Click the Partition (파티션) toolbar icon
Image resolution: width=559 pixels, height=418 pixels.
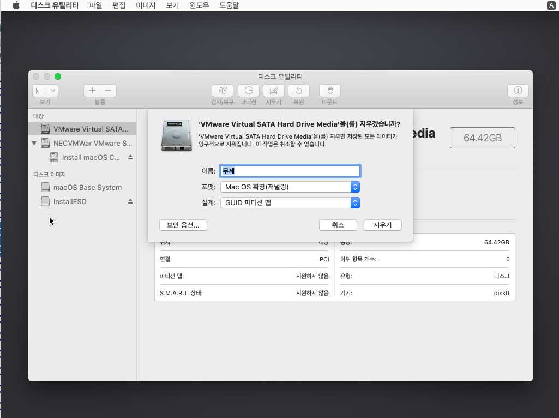[x=249, y=91]
